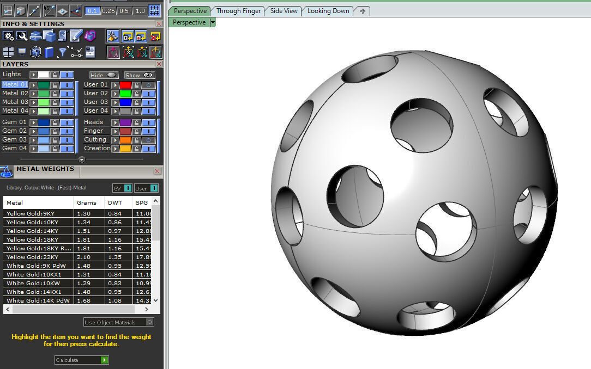Switch to the Through Finger tab
This screenshot has width=591, height=369.
[238, 11]
